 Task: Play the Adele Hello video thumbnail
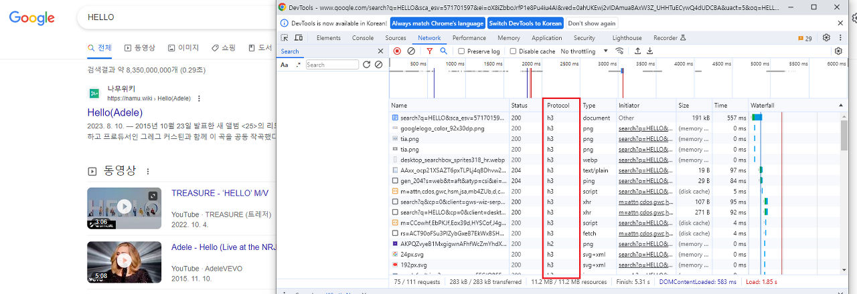[124, 261]
